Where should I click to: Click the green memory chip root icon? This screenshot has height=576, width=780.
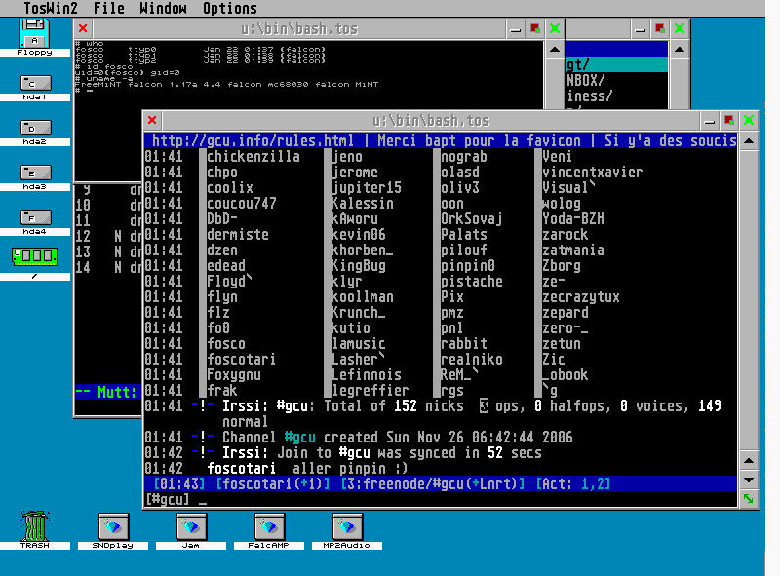[34, 257]
